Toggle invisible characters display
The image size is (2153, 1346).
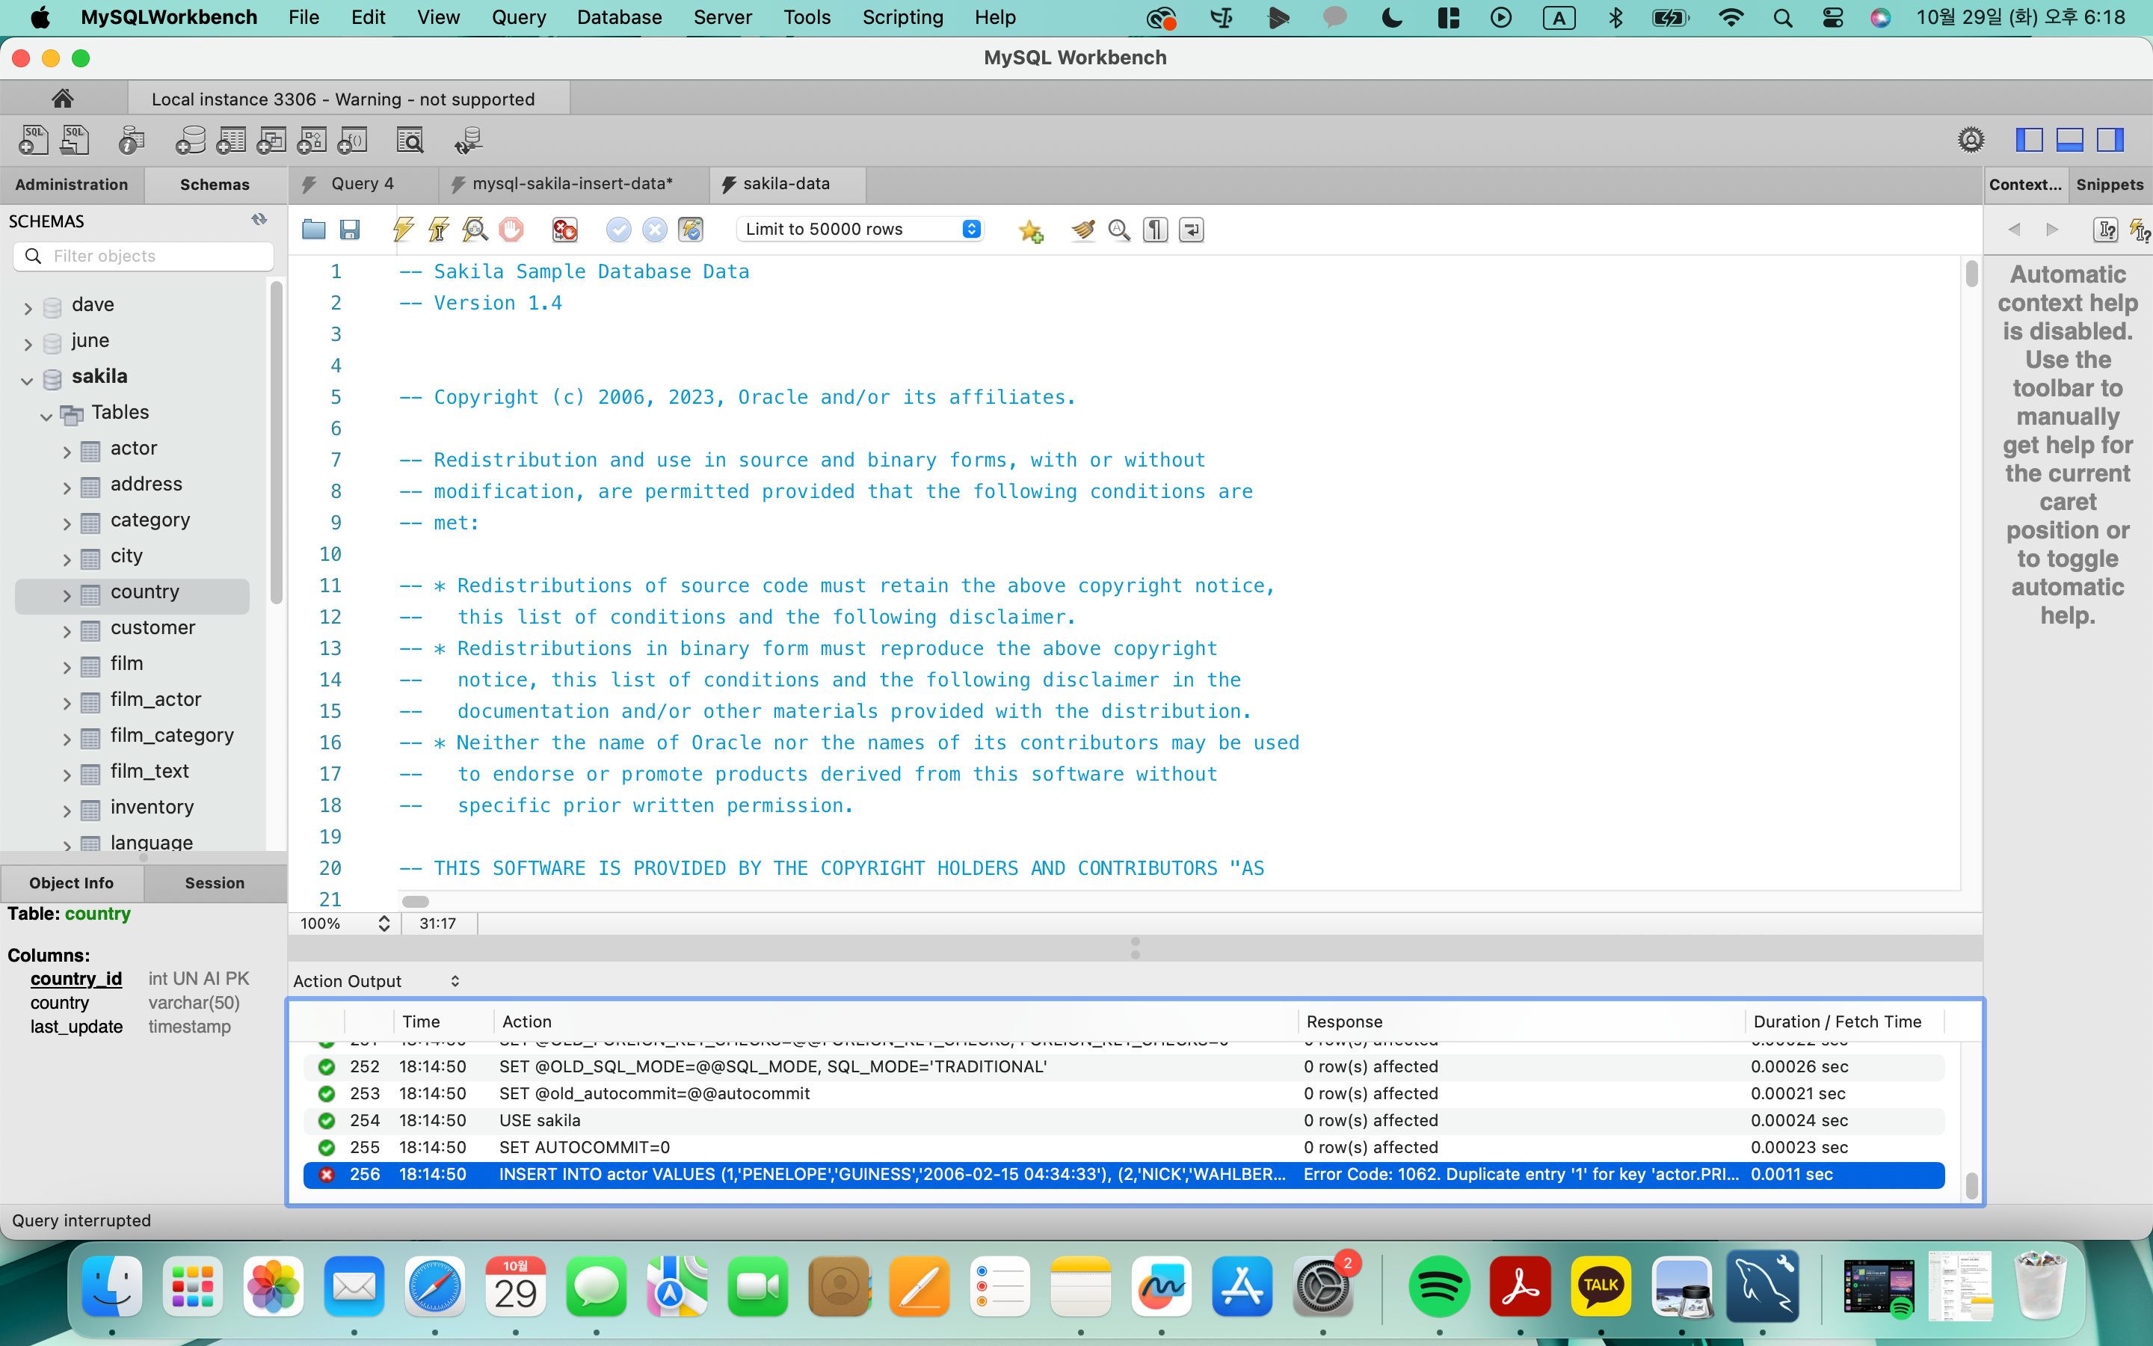pyautogui.click(x=1155, y=230)
